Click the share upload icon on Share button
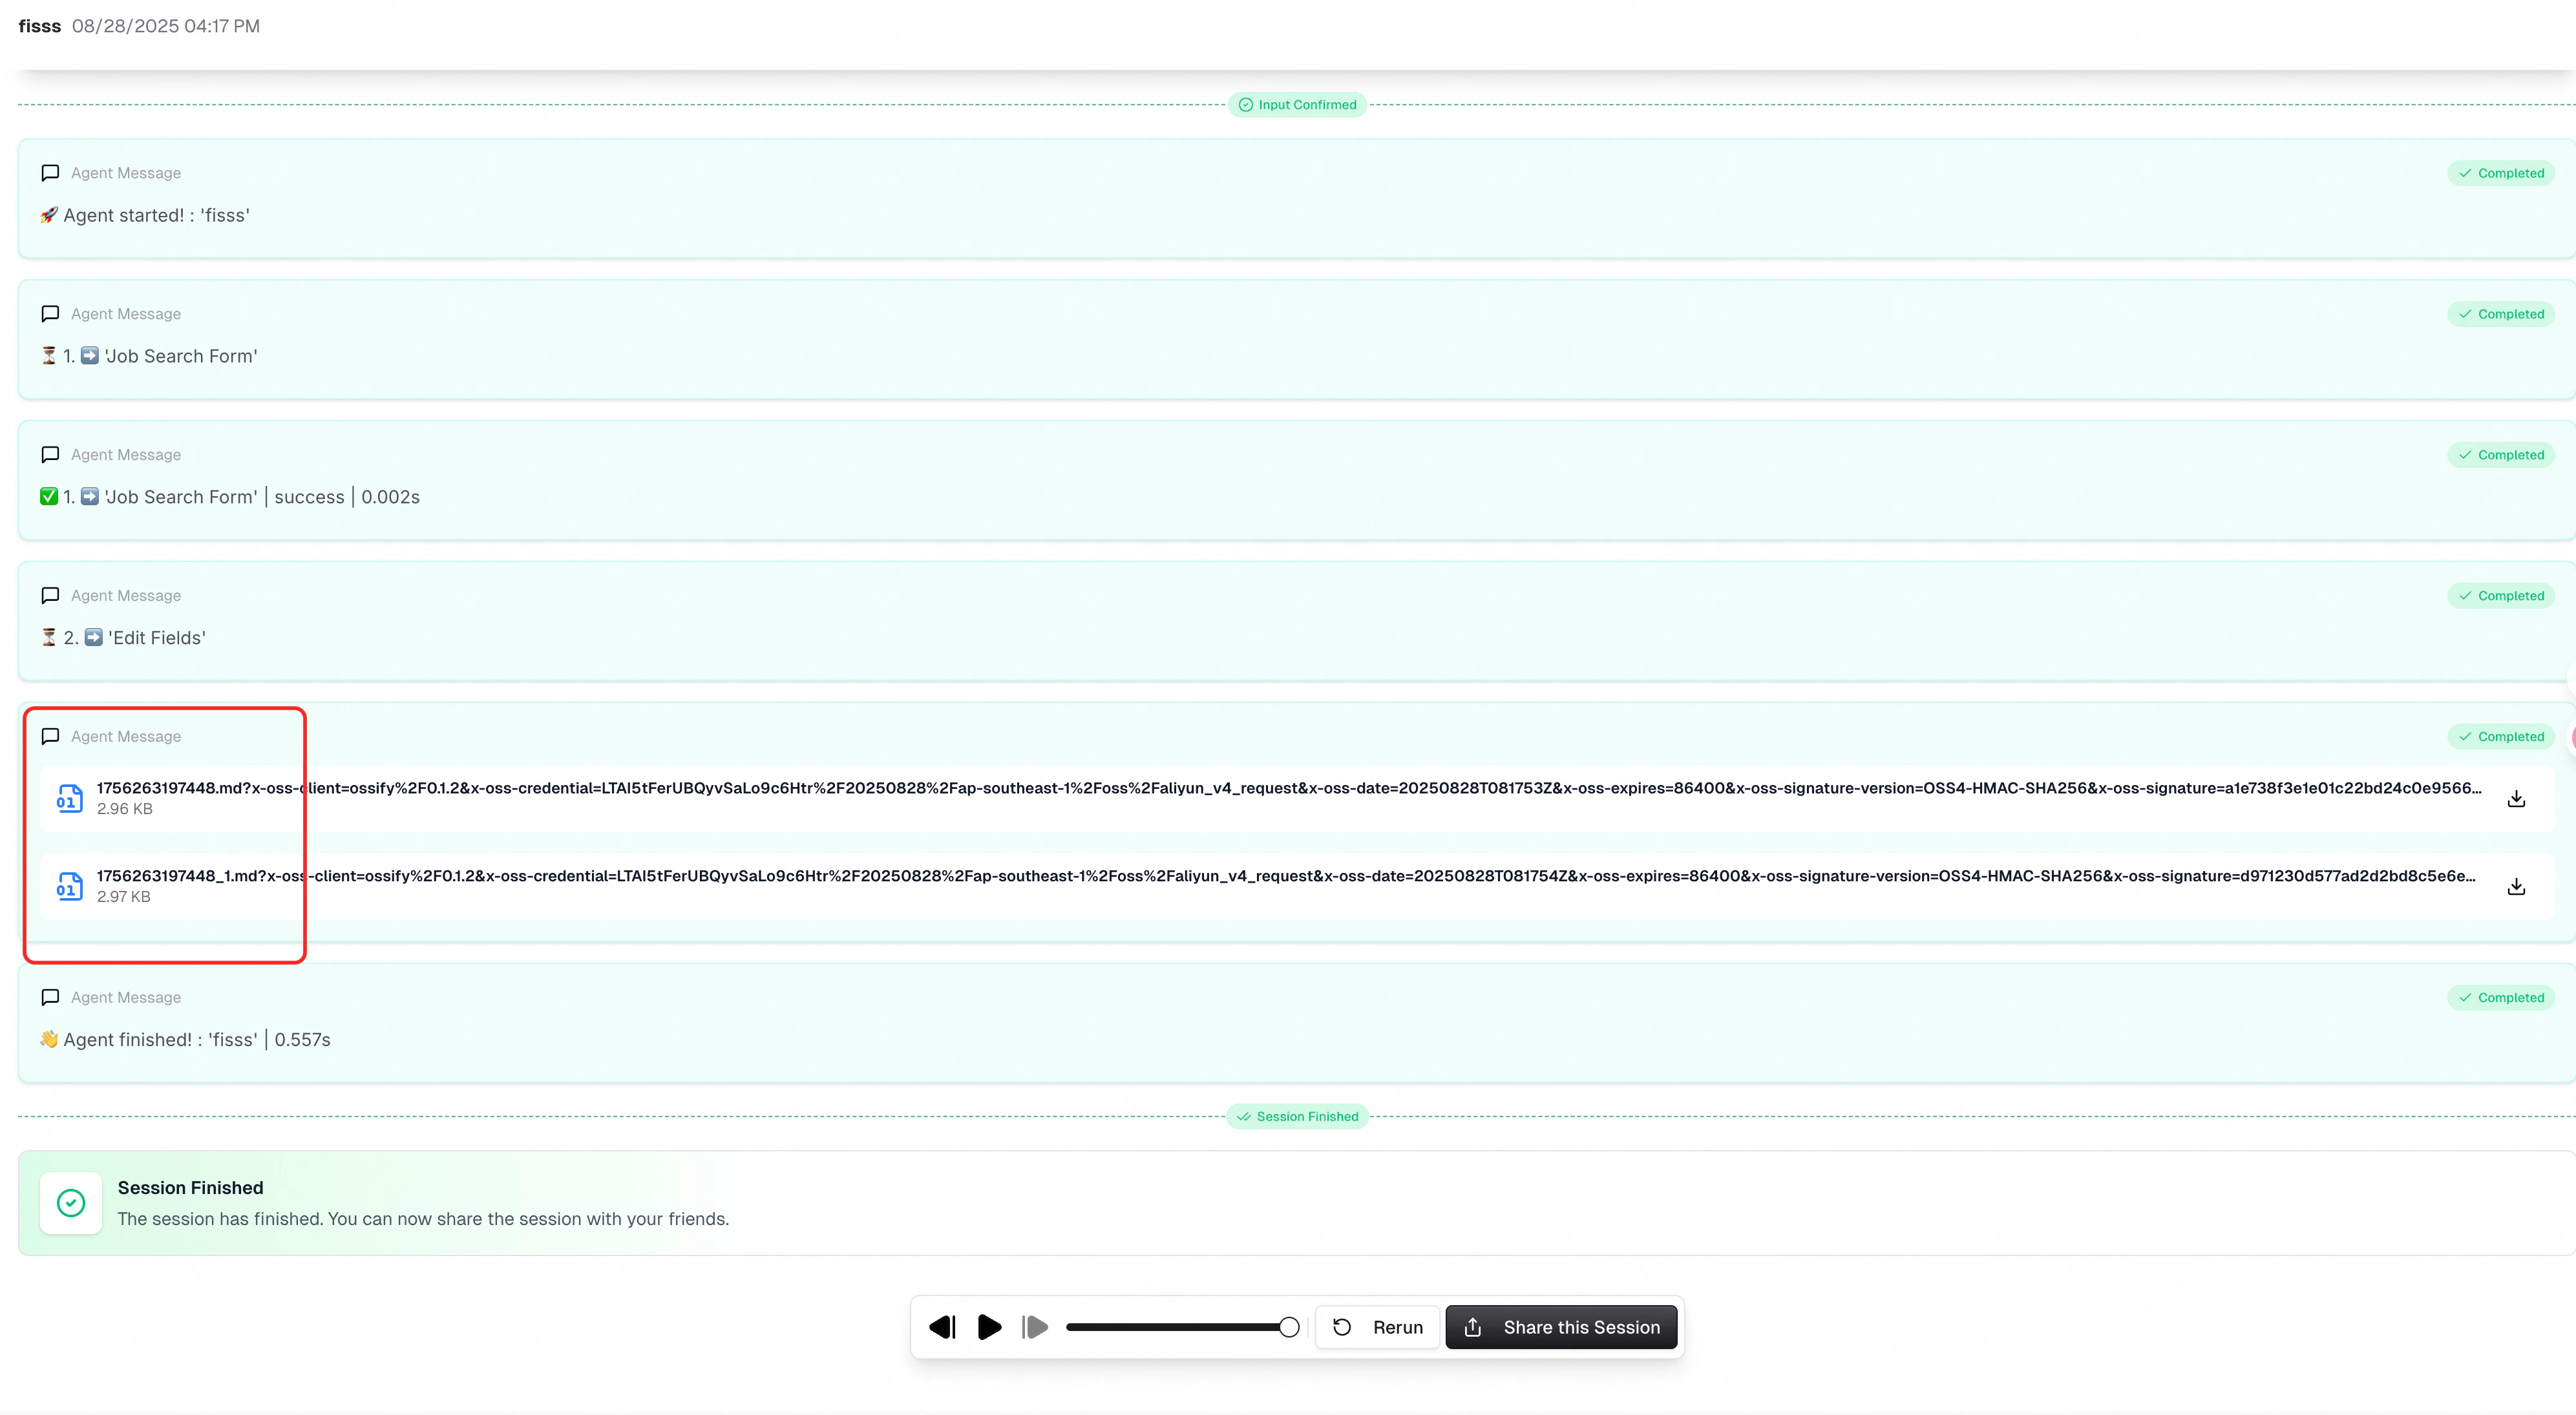 [1473, 1327]
